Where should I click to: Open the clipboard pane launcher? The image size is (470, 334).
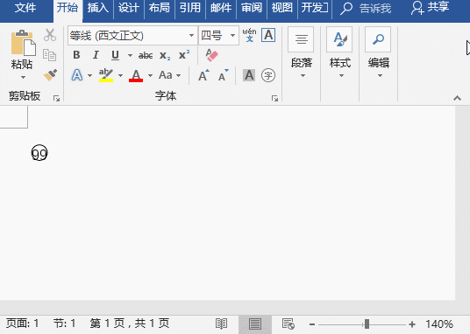[56, 98]
